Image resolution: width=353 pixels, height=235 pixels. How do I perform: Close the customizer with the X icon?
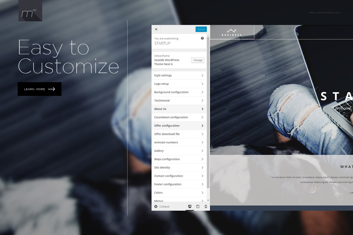[156, 29]
